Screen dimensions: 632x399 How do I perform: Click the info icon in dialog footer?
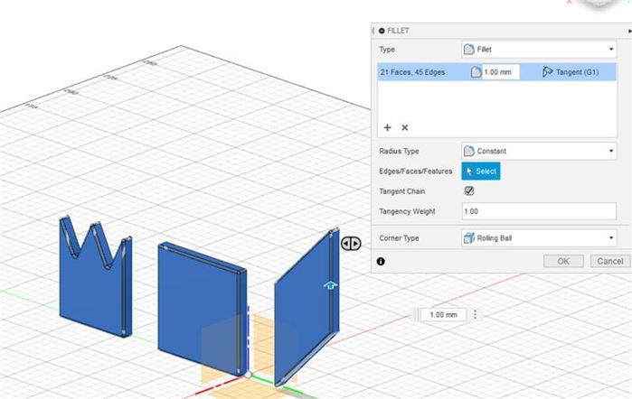click(x=381, y=261)
